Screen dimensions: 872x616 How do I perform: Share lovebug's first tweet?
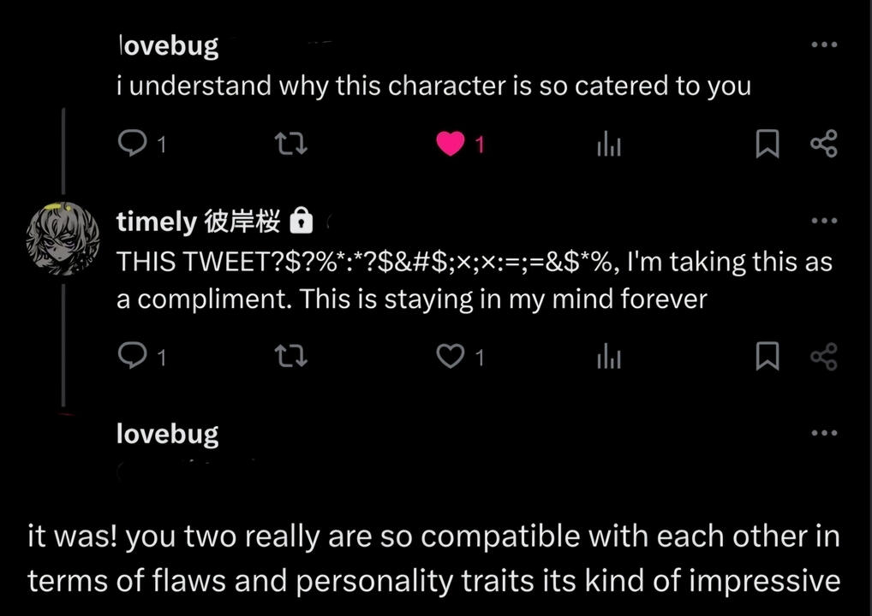coord(823,144)
